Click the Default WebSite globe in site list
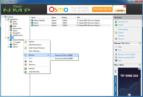The height and width of the screenshot is (97, 143). pyautogui.click(x=32, y=20)
